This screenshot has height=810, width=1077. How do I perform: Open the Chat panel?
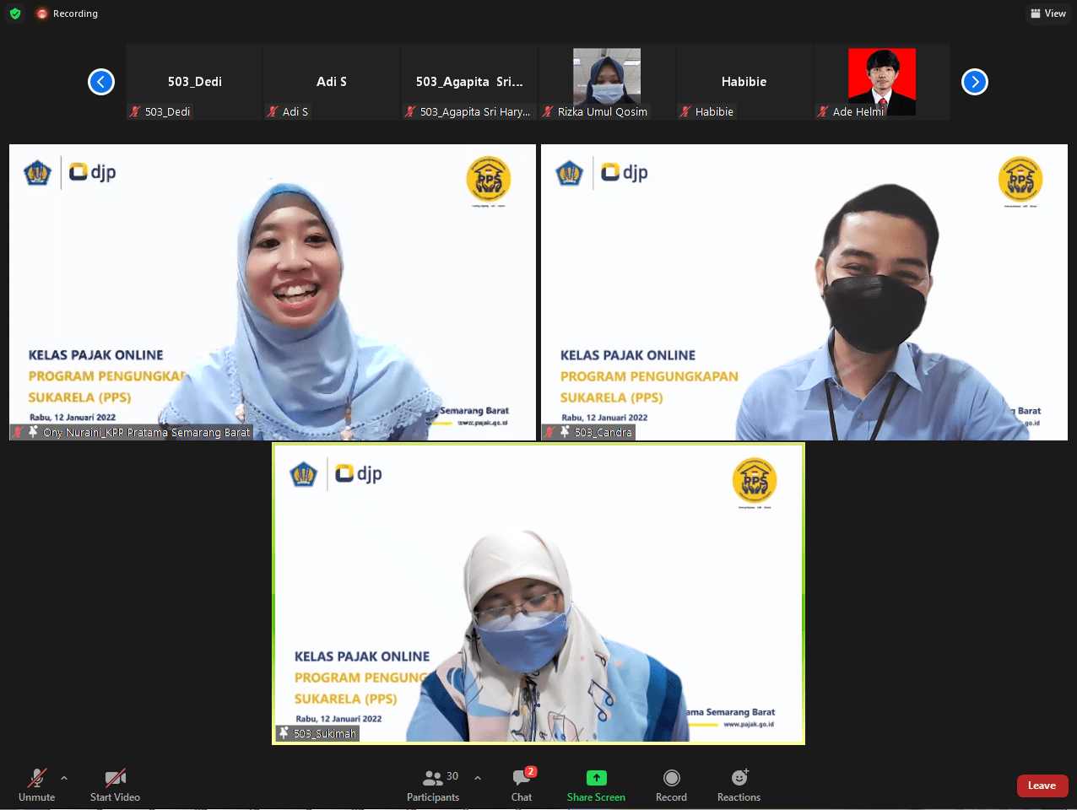(522, 785)
